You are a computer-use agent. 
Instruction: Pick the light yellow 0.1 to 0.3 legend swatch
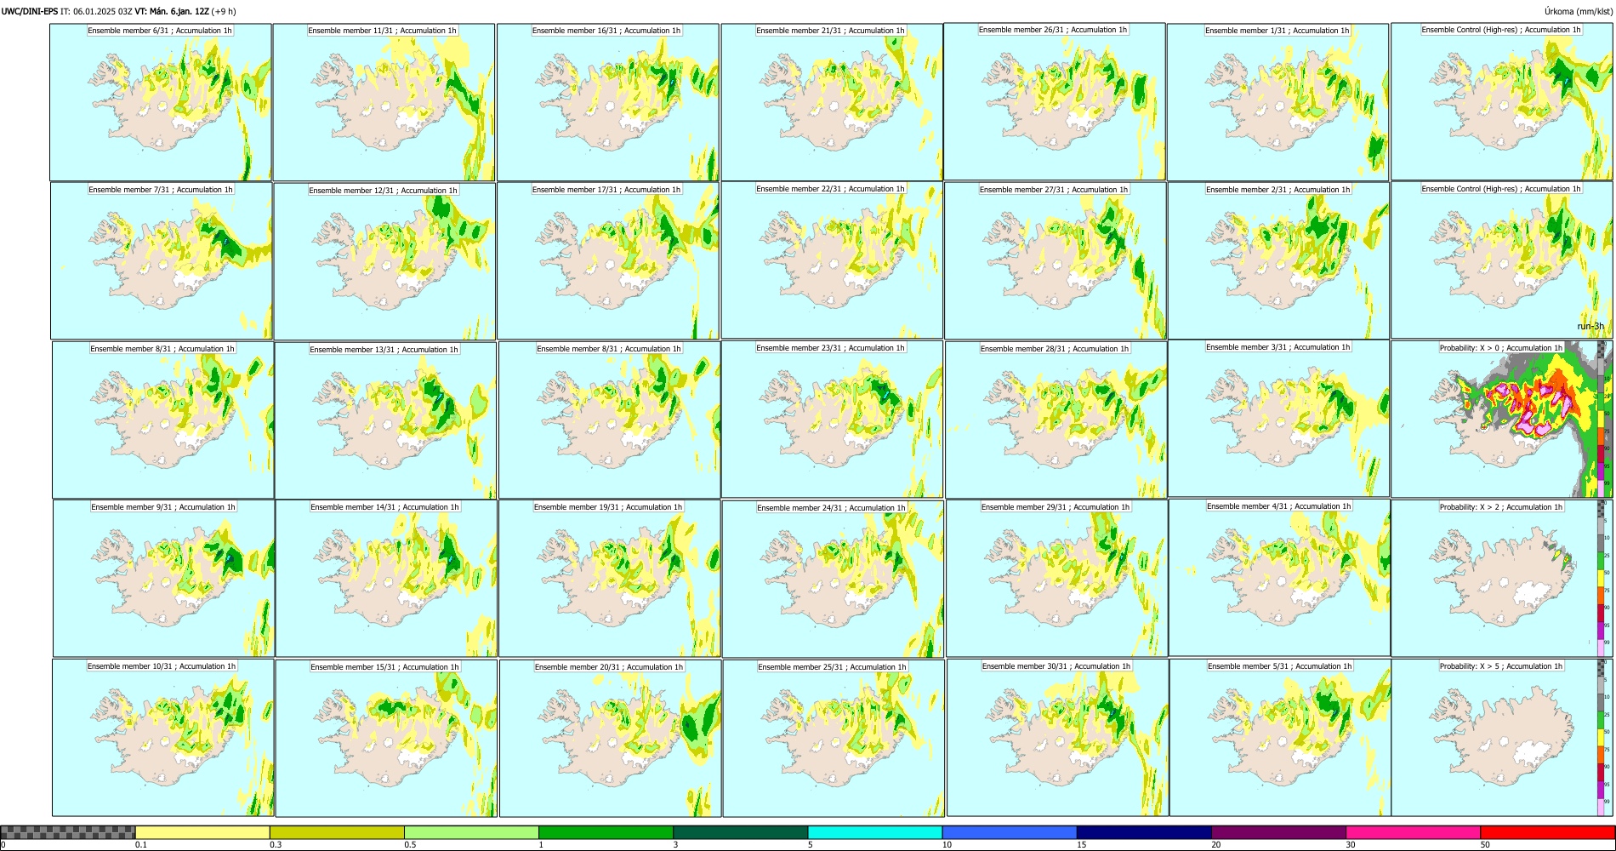(202, 832)
